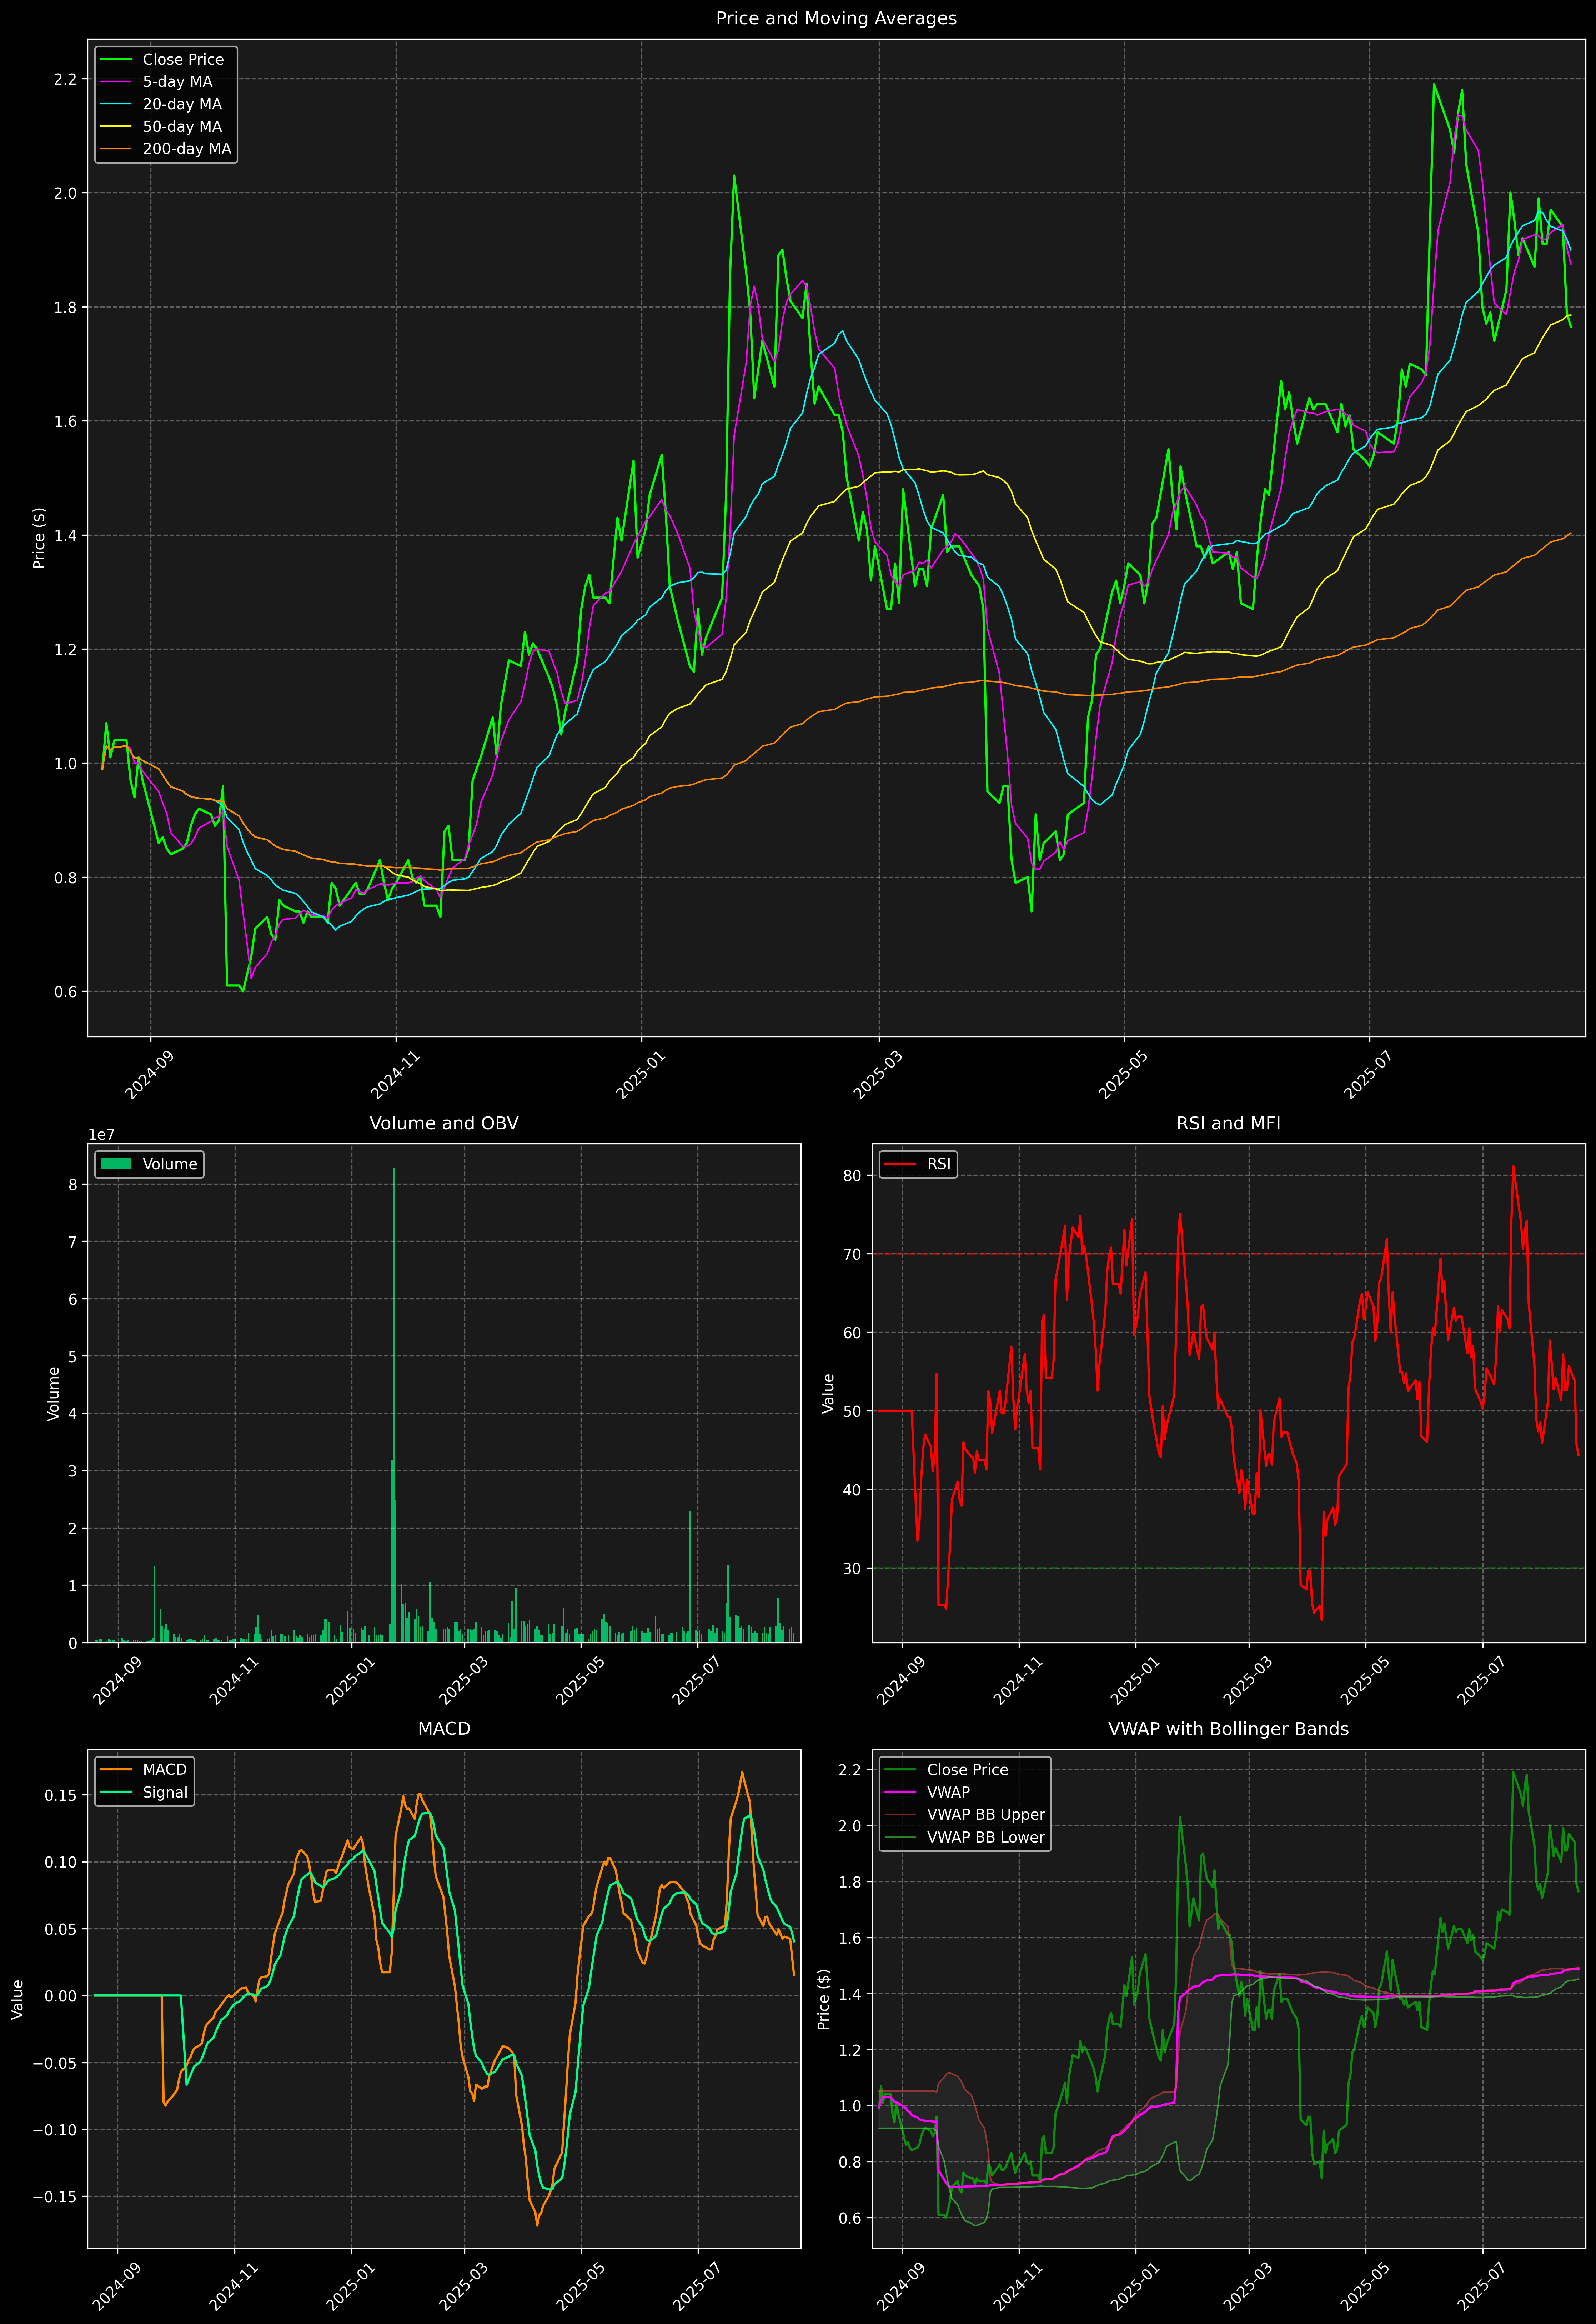Image resolution: width=1596 pixels, height=2324 pixels.
Task: Click the 20-day MA legend label
Action: (x=182, y=104)
